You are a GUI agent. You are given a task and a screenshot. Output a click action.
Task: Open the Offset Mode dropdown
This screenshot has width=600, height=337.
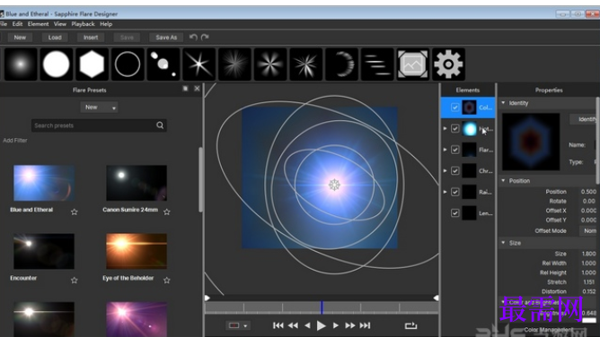(589, 230)
